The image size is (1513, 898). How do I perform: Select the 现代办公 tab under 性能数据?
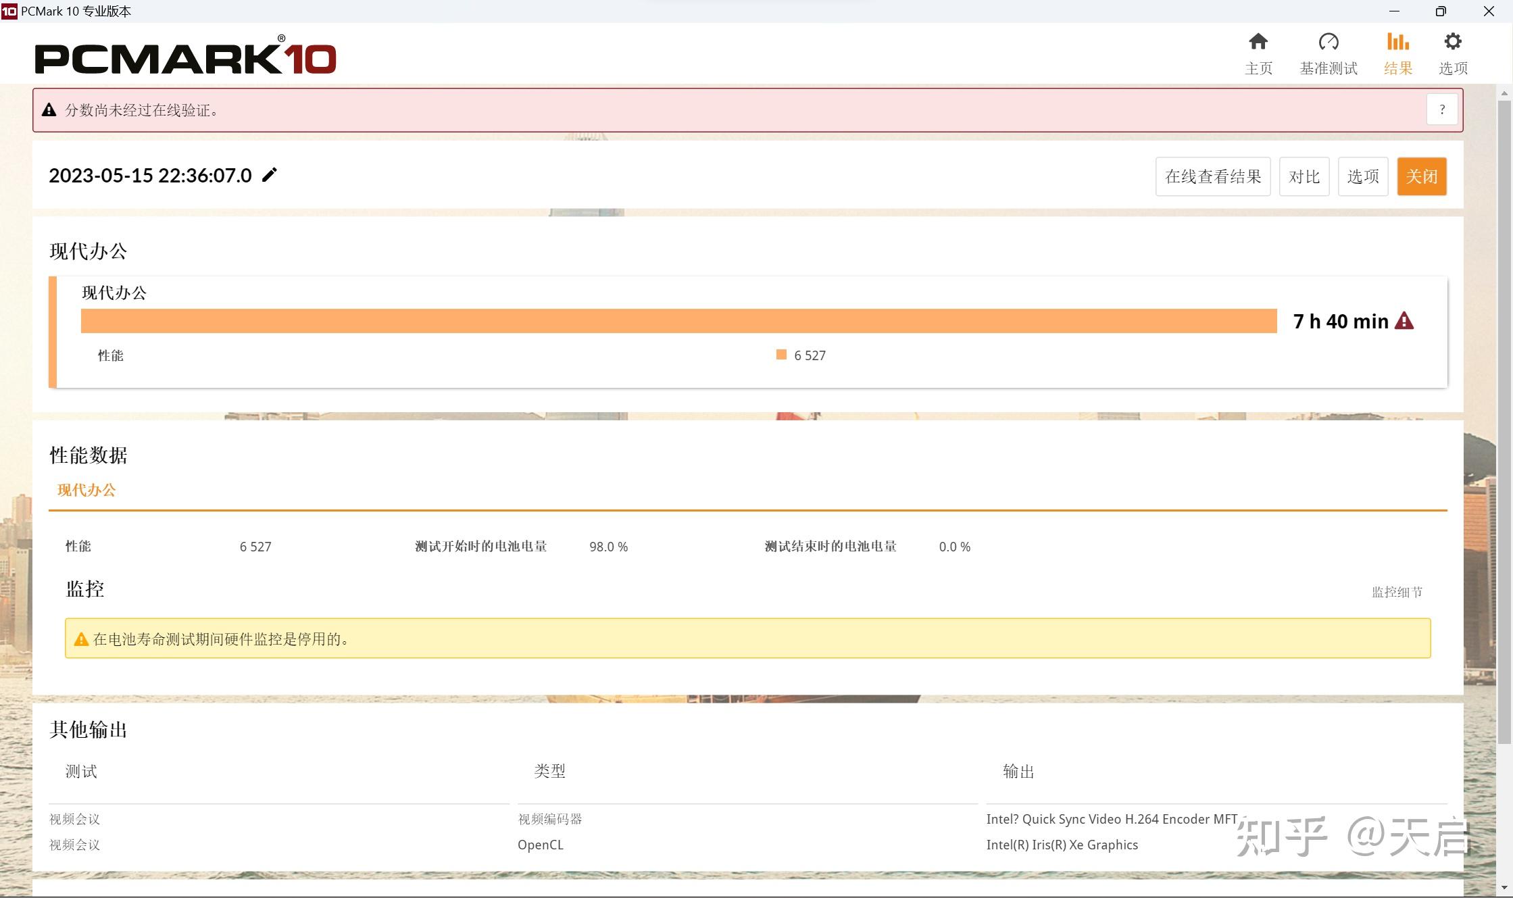pyautogui.click(x=86, y=491)
